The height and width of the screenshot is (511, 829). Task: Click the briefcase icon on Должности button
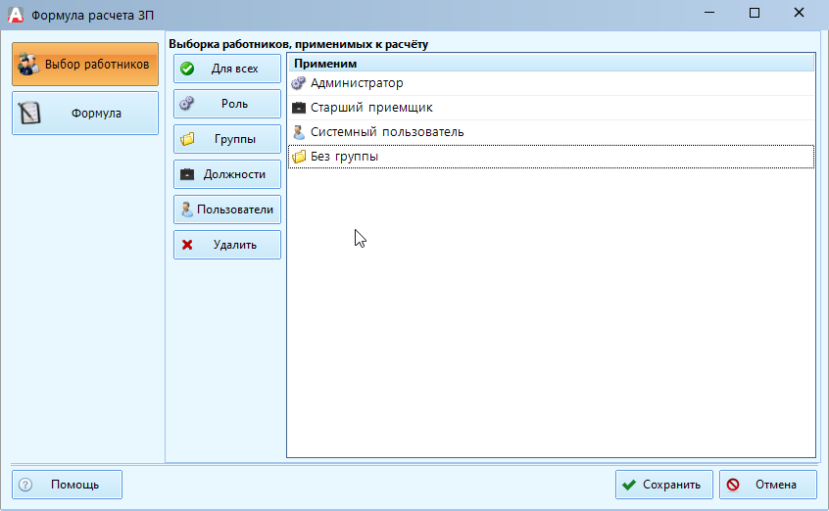[187, 174]
